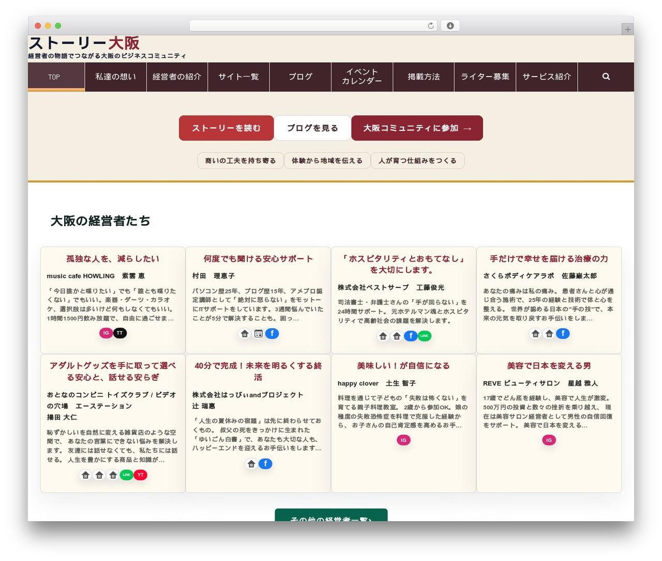Open the ストーリー大阪 site logo

(84, 43)
